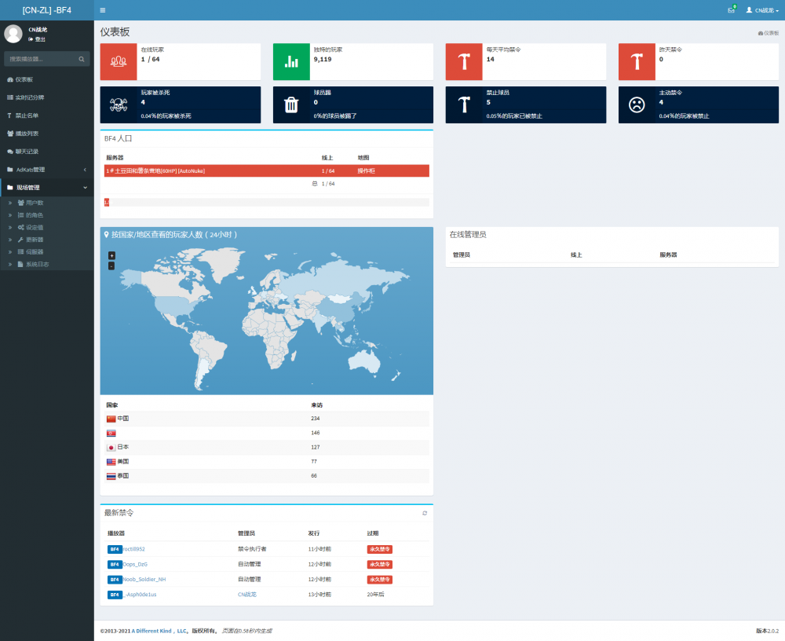
Task: Go to 聊天记录 in the sidebar
Action: pos(27,152)
